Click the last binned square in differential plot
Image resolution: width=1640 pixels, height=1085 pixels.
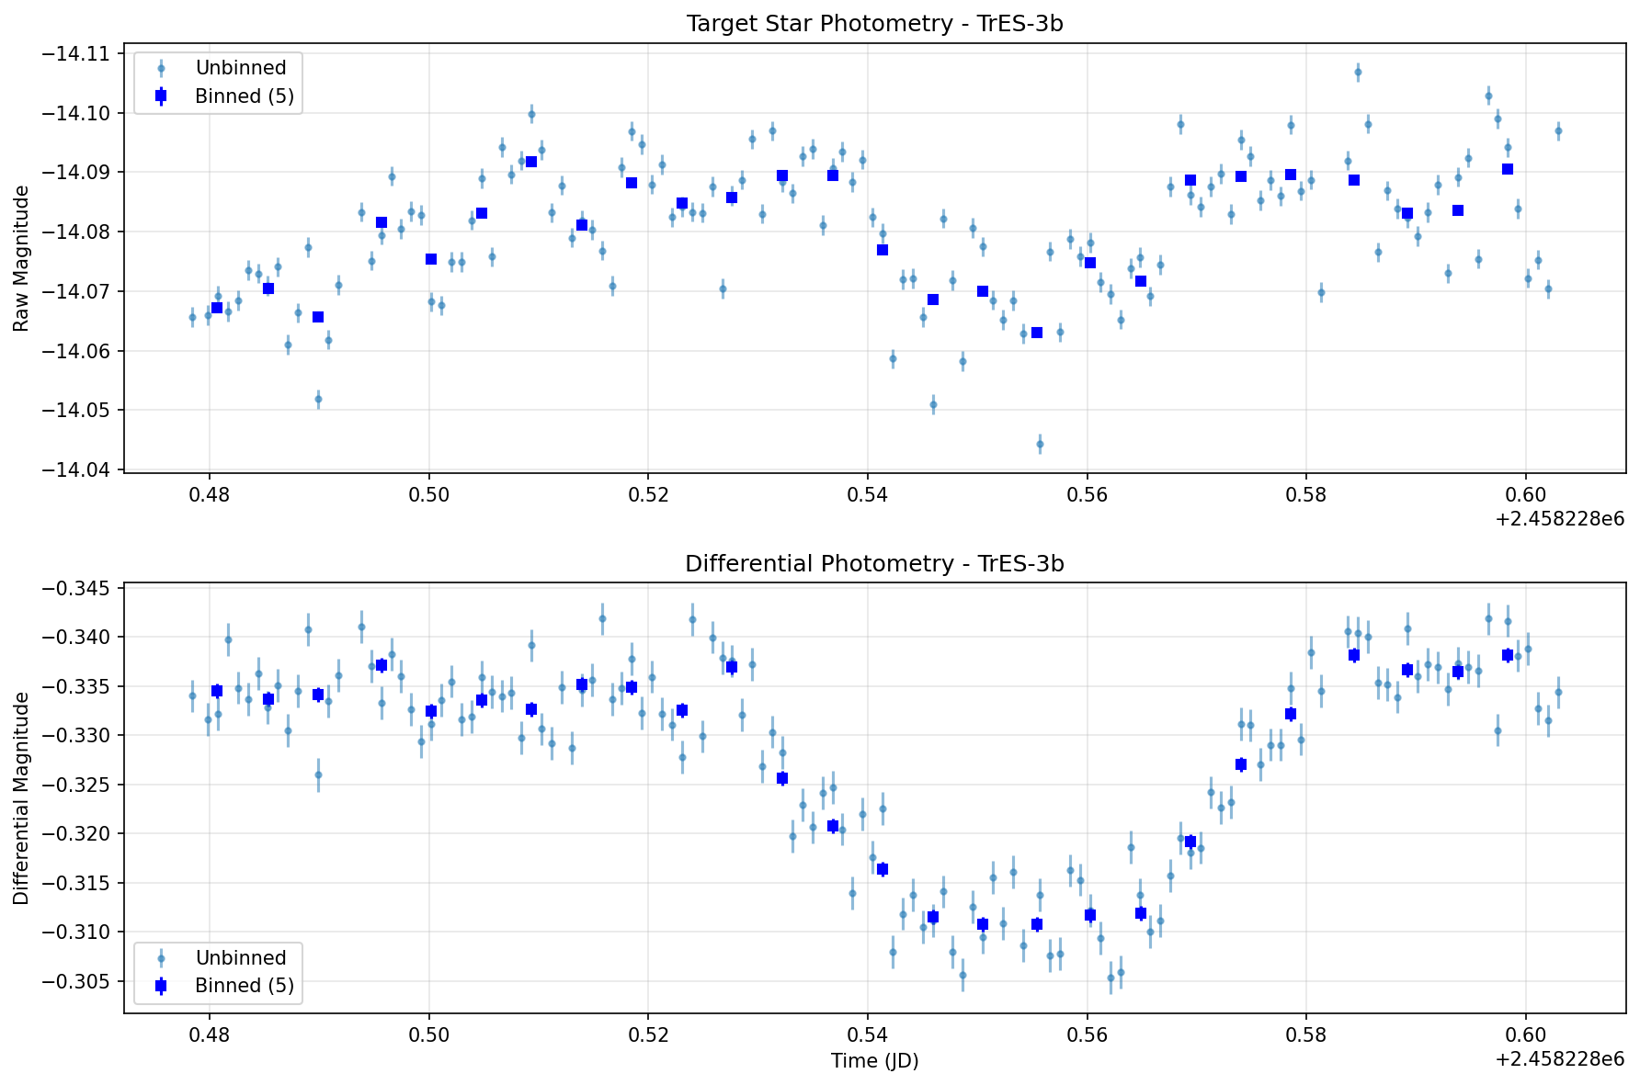coord(1509,654)
